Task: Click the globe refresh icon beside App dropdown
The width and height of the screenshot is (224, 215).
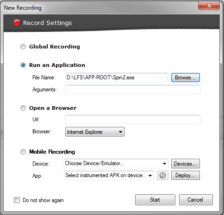Action: 163,175
